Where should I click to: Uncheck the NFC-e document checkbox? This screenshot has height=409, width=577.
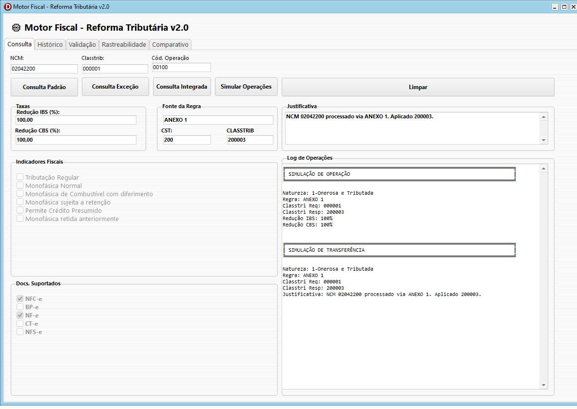pos(20,298)
